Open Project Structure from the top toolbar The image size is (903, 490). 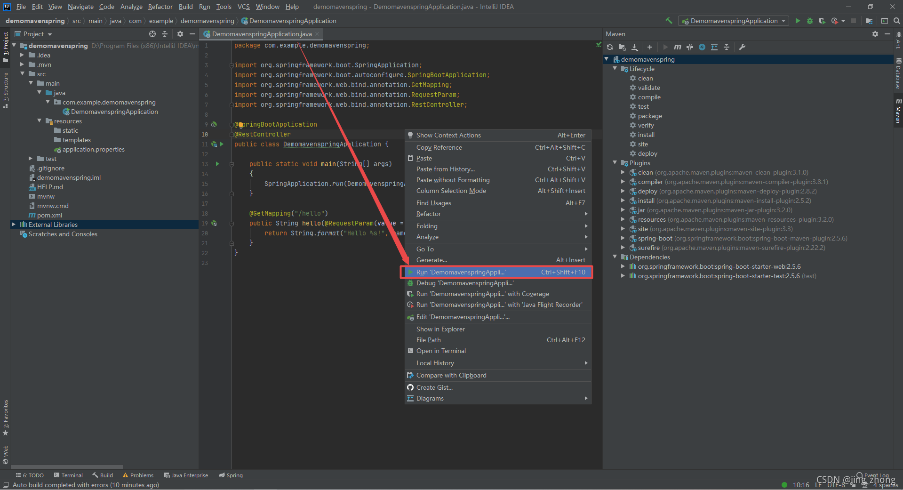click(x=869, y=21)
